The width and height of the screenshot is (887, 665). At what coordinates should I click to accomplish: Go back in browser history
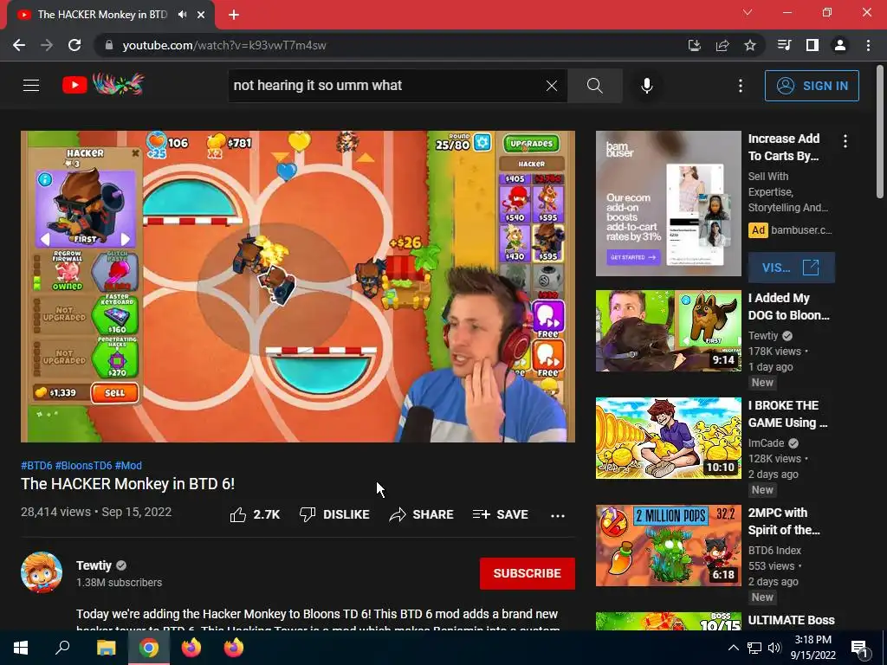(x=19, y=45)
